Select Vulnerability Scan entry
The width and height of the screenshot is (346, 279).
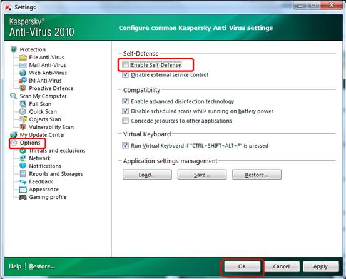[x=51, y=127]
